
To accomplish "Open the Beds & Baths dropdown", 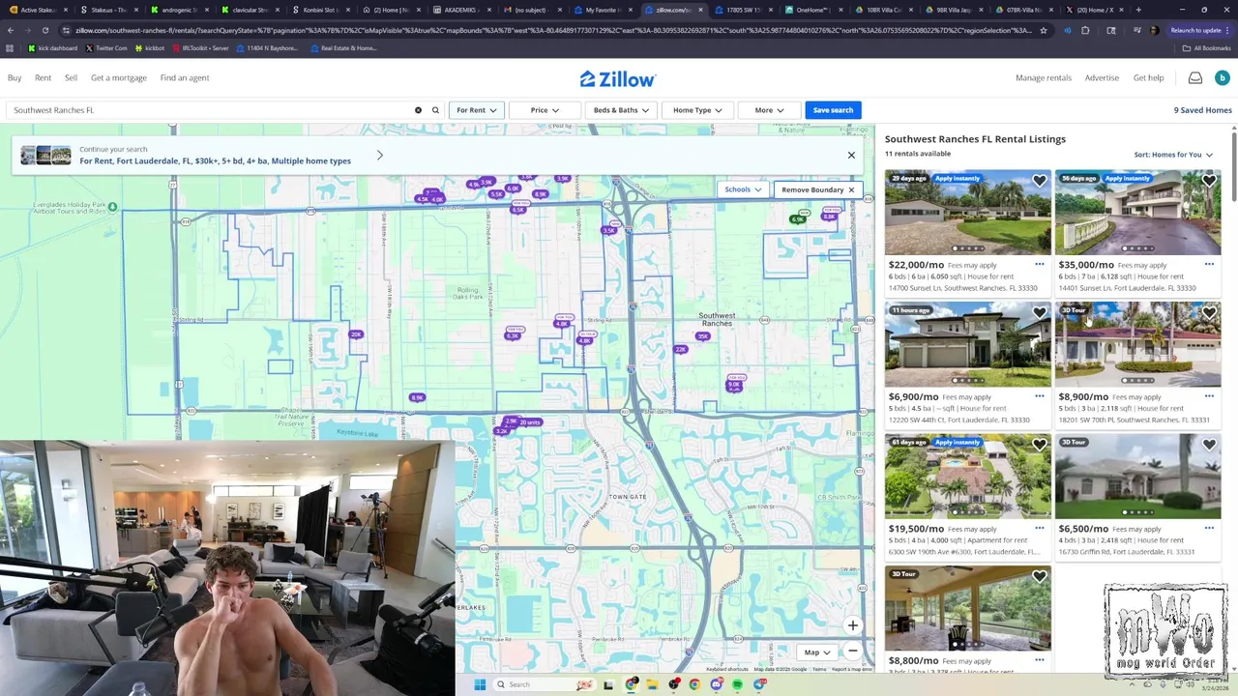I will coord(621,110).
